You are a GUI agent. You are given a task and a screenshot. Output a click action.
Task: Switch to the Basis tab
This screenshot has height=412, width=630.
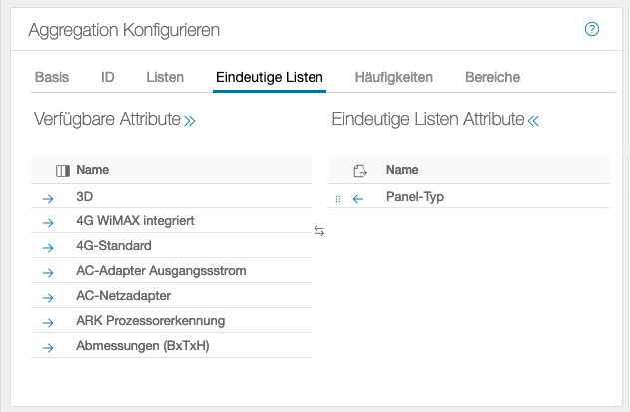(x=52, y=77)
